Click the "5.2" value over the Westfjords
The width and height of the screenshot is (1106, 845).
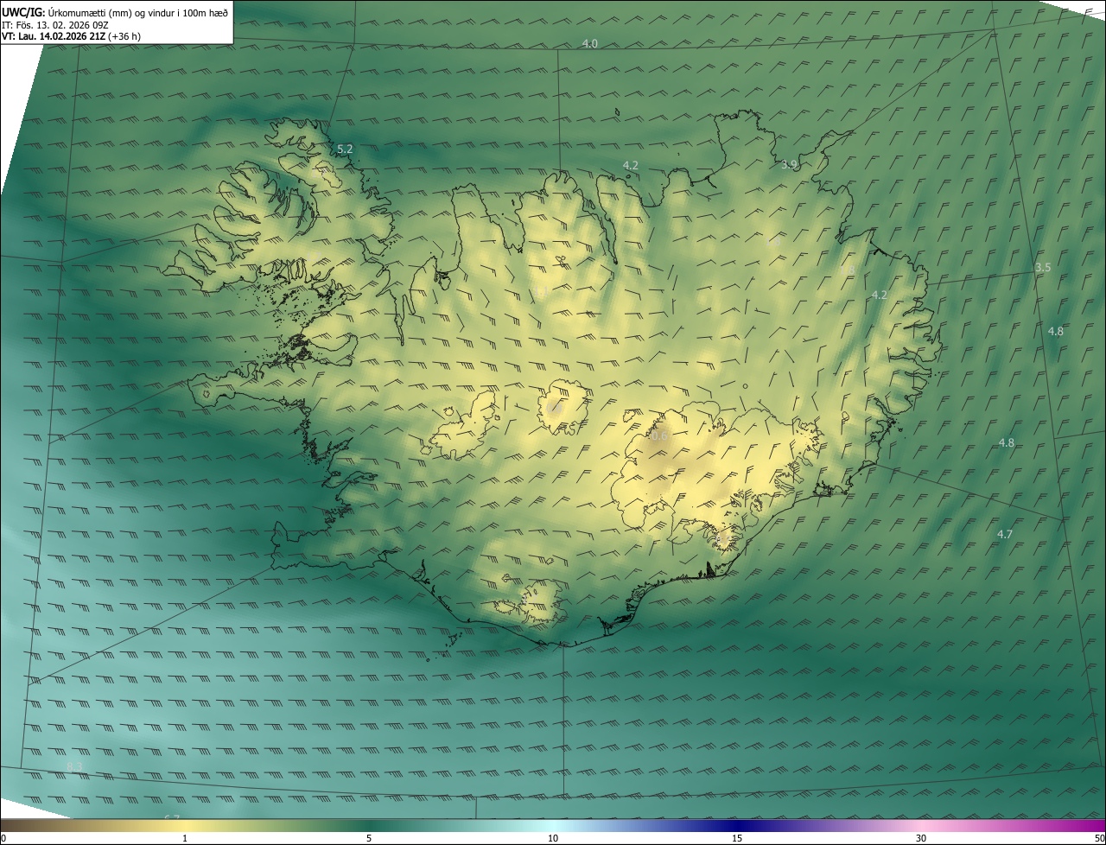click(x=345, y=149)
